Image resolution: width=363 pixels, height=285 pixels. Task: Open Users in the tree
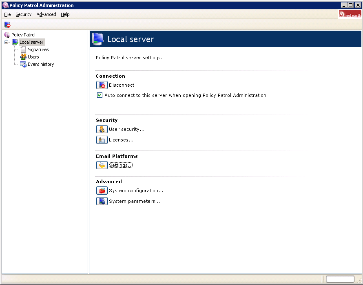coord(33,57)
